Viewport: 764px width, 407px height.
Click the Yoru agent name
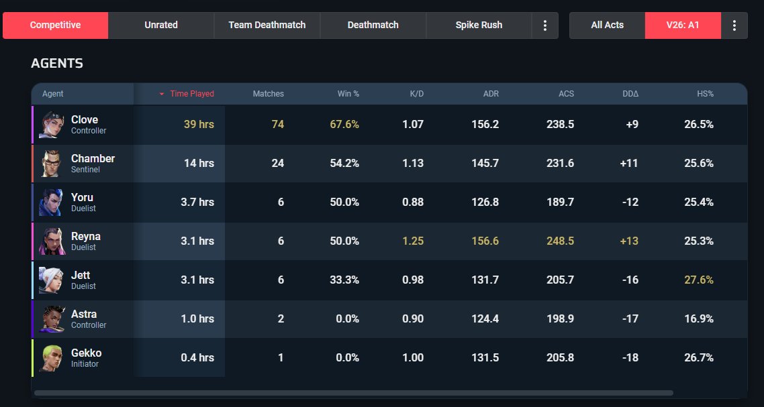click(82, 198)
